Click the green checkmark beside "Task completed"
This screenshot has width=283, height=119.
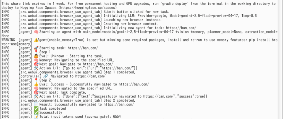click(36, 109)
